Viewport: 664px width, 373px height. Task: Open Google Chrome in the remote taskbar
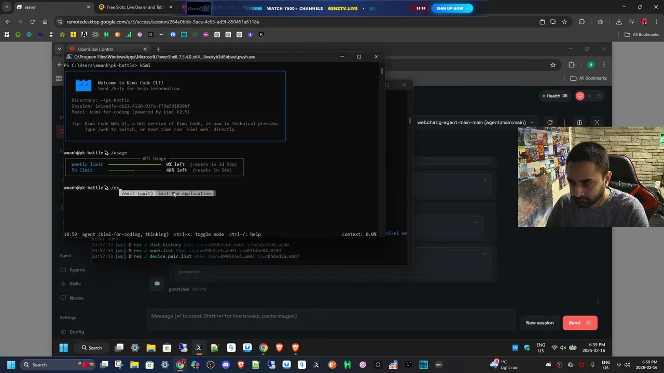click(x=264, y=348)
